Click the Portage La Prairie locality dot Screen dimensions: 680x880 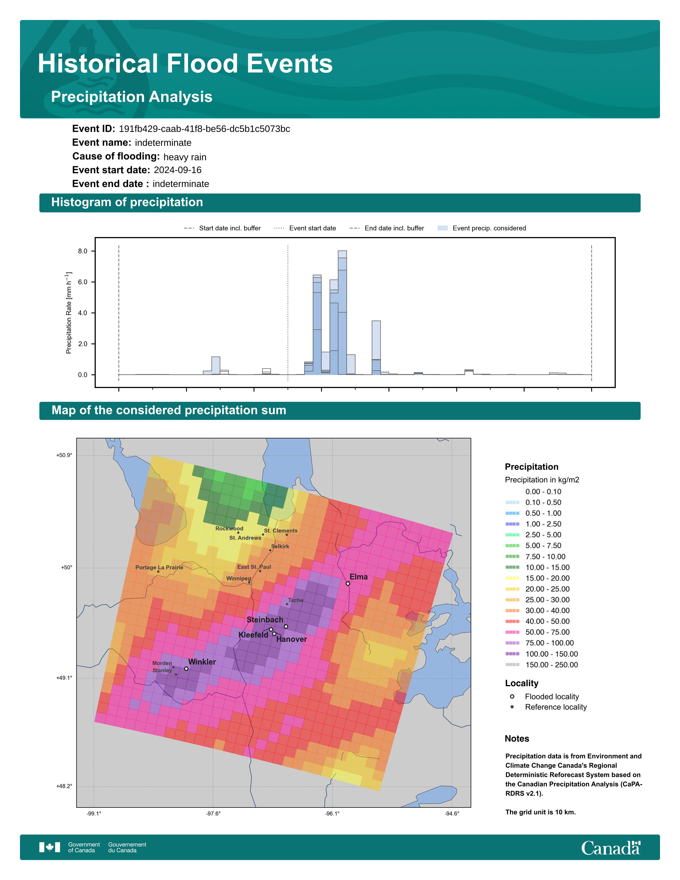(158, 572)
